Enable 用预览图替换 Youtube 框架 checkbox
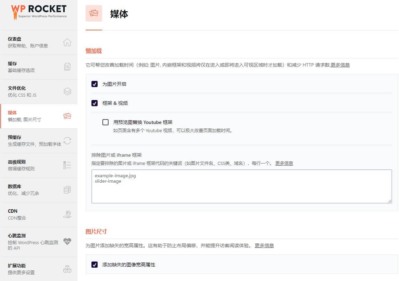Image resolution: width=399 pixels, height=281 pixels. pyautogui.click(x=105, y=122)
